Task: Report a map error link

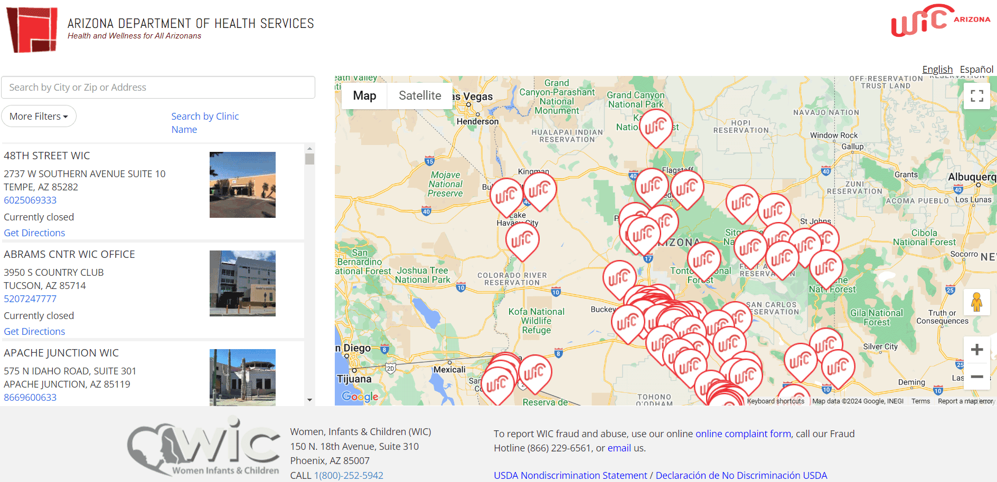Action: click(966, 401)
